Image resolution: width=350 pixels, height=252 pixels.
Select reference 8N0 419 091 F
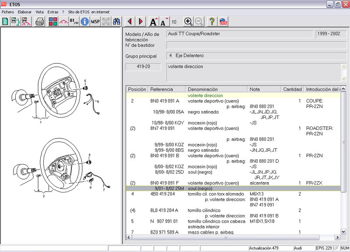pyautogui.click(x=164, y=183)
